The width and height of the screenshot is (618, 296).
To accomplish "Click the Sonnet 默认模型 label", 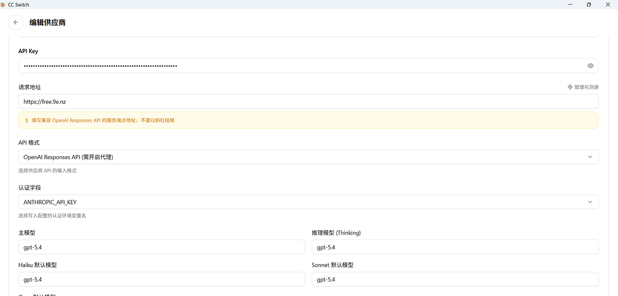I will pyautogui.click(x=333, y=265).
